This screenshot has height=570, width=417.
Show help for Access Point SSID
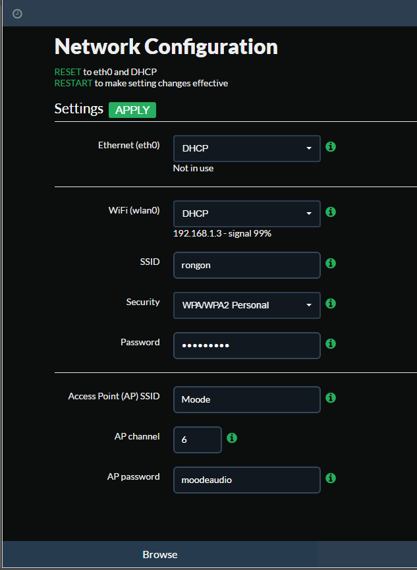click(331, 398)
